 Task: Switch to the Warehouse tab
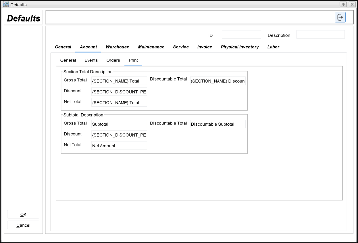tap(117, 47)
